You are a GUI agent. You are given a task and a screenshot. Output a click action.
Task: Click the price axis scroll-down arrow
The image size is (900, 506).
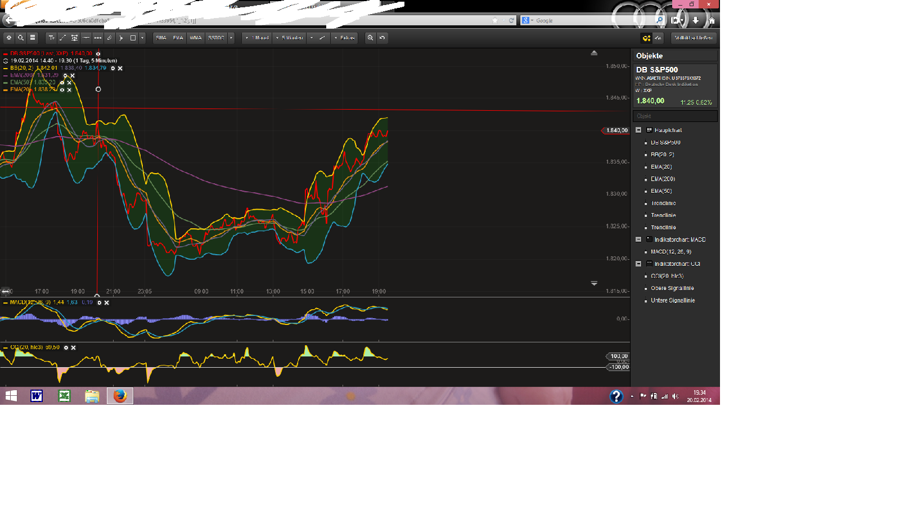(x=594, y=283)
